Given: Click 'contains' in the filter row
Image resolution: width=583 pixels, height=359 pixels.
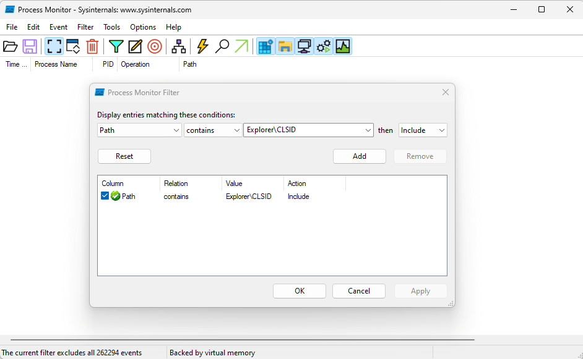Looking at the screenshot, I should coord(176,196).
